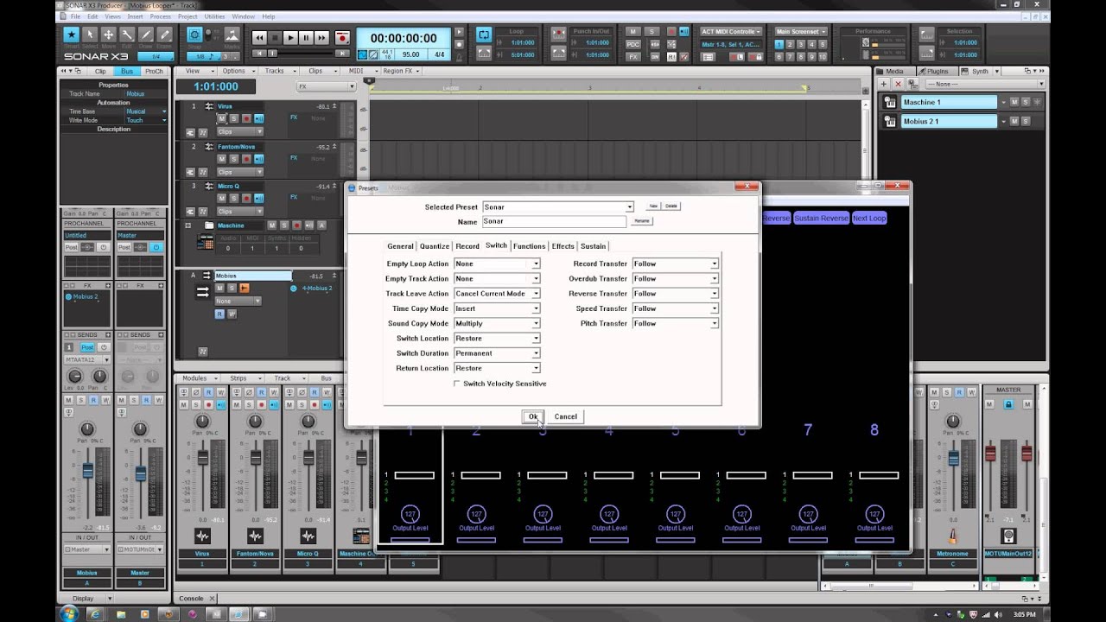The height and width of the screenshot is (622, 1106).
Task: Click the Sustain Reverse button in Mobius
Action: 821,218
